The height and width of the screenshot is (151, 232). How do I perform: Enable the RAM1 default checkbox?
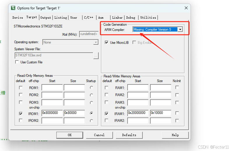point(107,88)
